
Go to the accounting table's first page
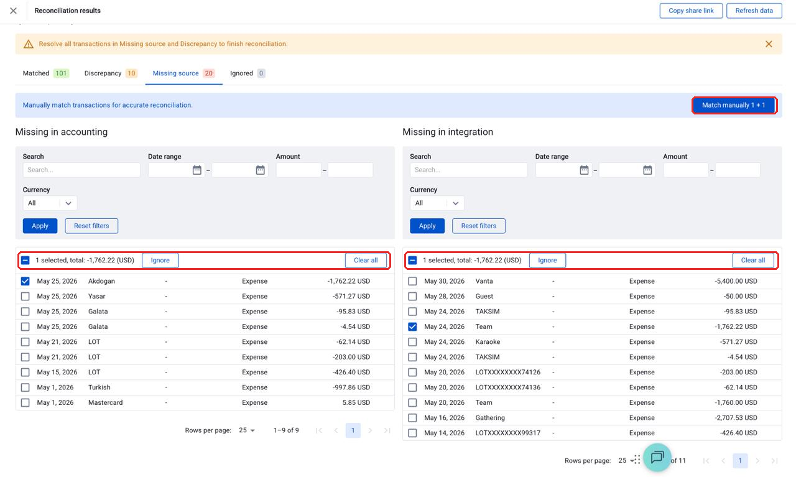click(x=319, y=430)
